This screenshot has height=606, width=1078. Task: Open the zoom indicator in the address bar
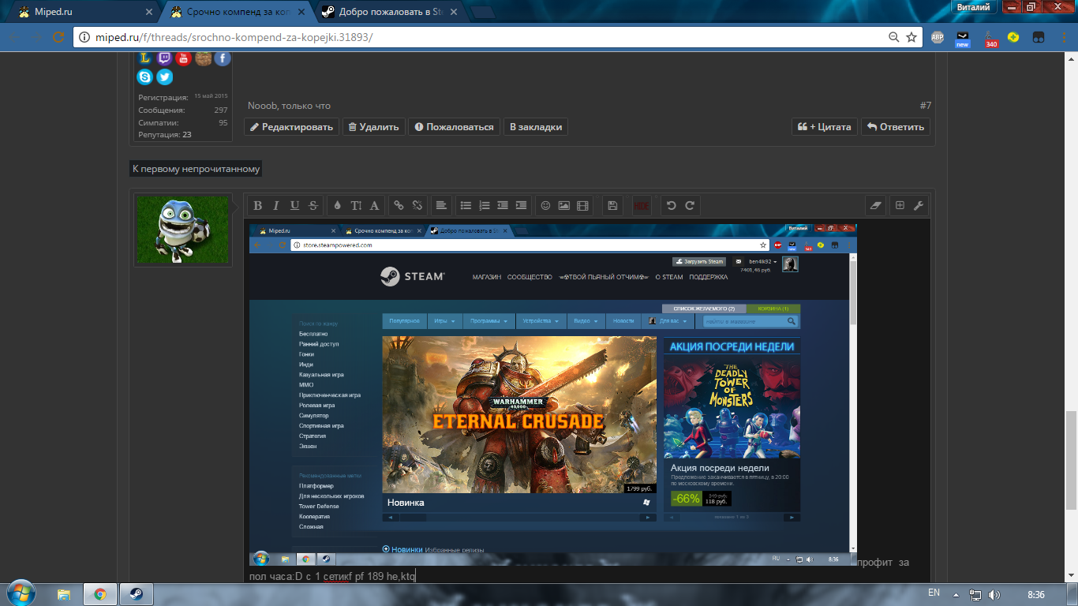pos(894,37)
